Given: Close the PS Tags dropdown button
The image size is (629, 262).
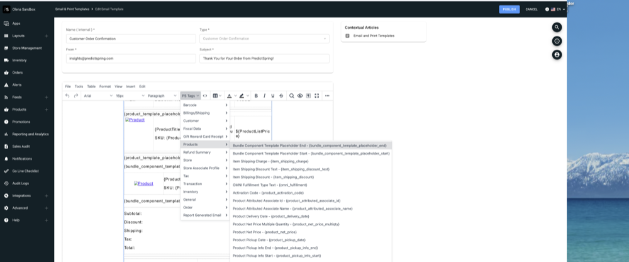Looking at the screenshot, I should 191,96.
